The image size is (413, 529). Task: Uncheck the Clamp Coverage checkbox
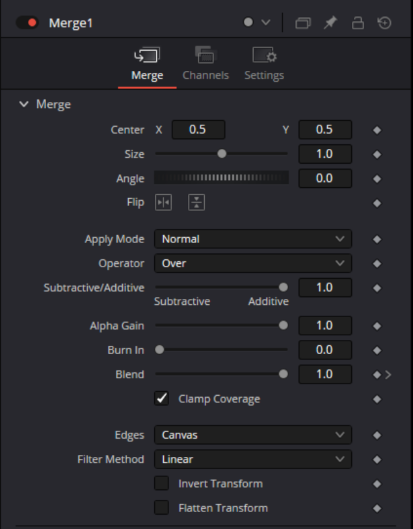pyautogui.click(x=161, y=399)
